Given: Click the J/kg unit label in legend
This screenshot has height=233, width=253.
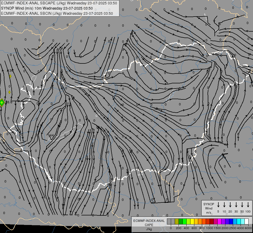Looking at the screenshot, I should click(149, 229).
